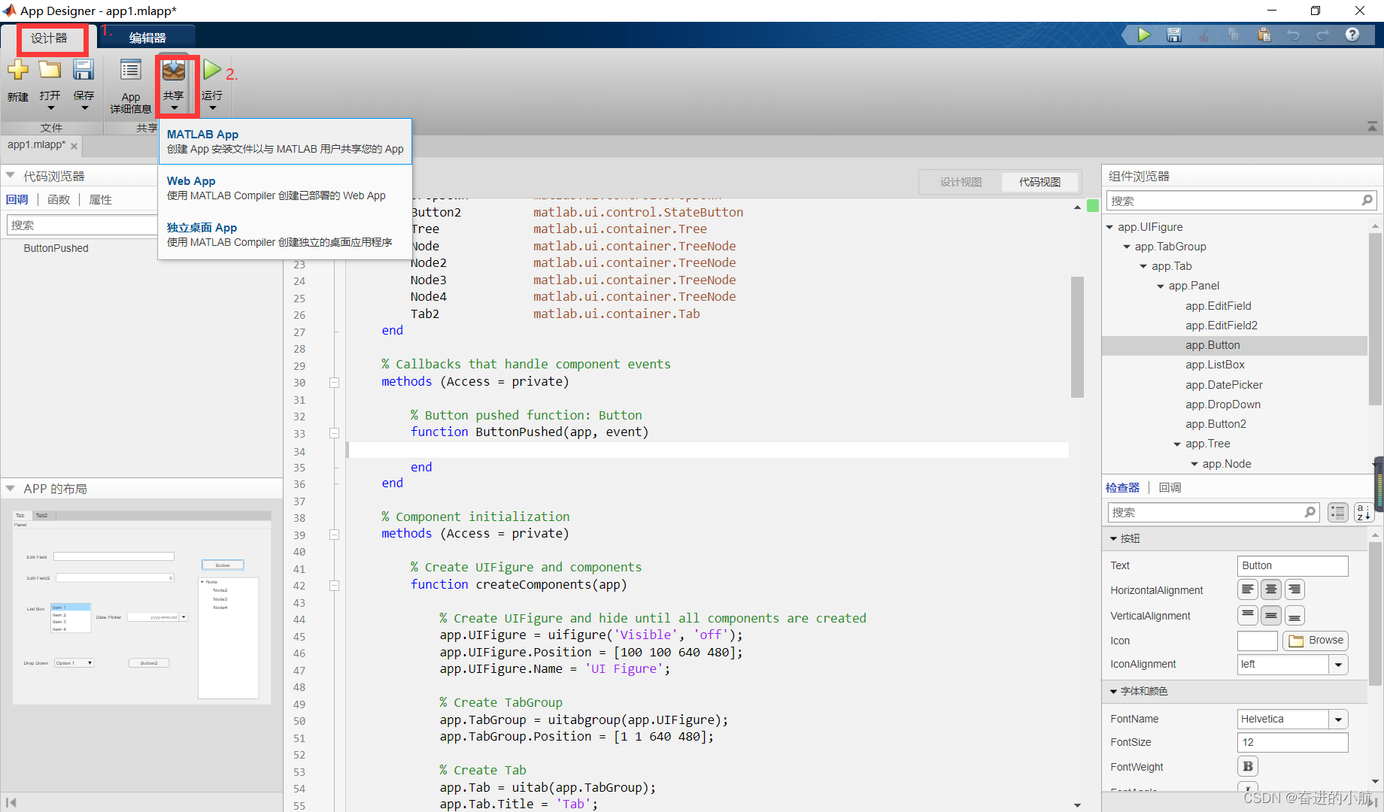The image size is (1384, 812).
Task: Click quick-access Redo arrow
Action: [x=1322, y=35]
